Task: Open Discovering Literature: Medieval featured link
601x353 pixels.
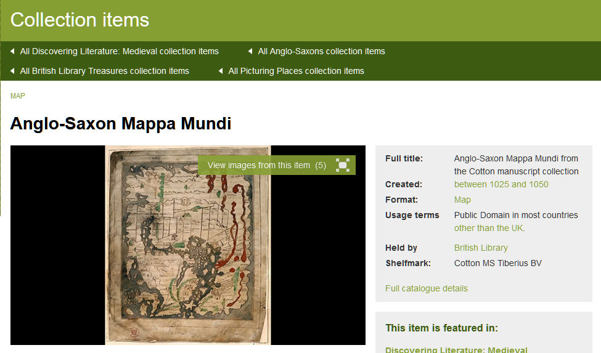Action: pos(456,349)
